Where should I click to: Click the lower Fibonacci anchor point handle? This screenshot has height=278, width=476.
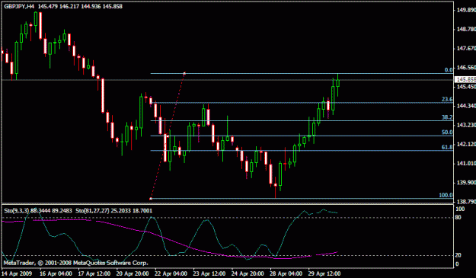coord(151,199)
